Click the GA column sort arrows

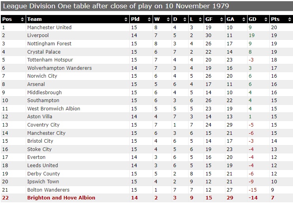point(244,19)
